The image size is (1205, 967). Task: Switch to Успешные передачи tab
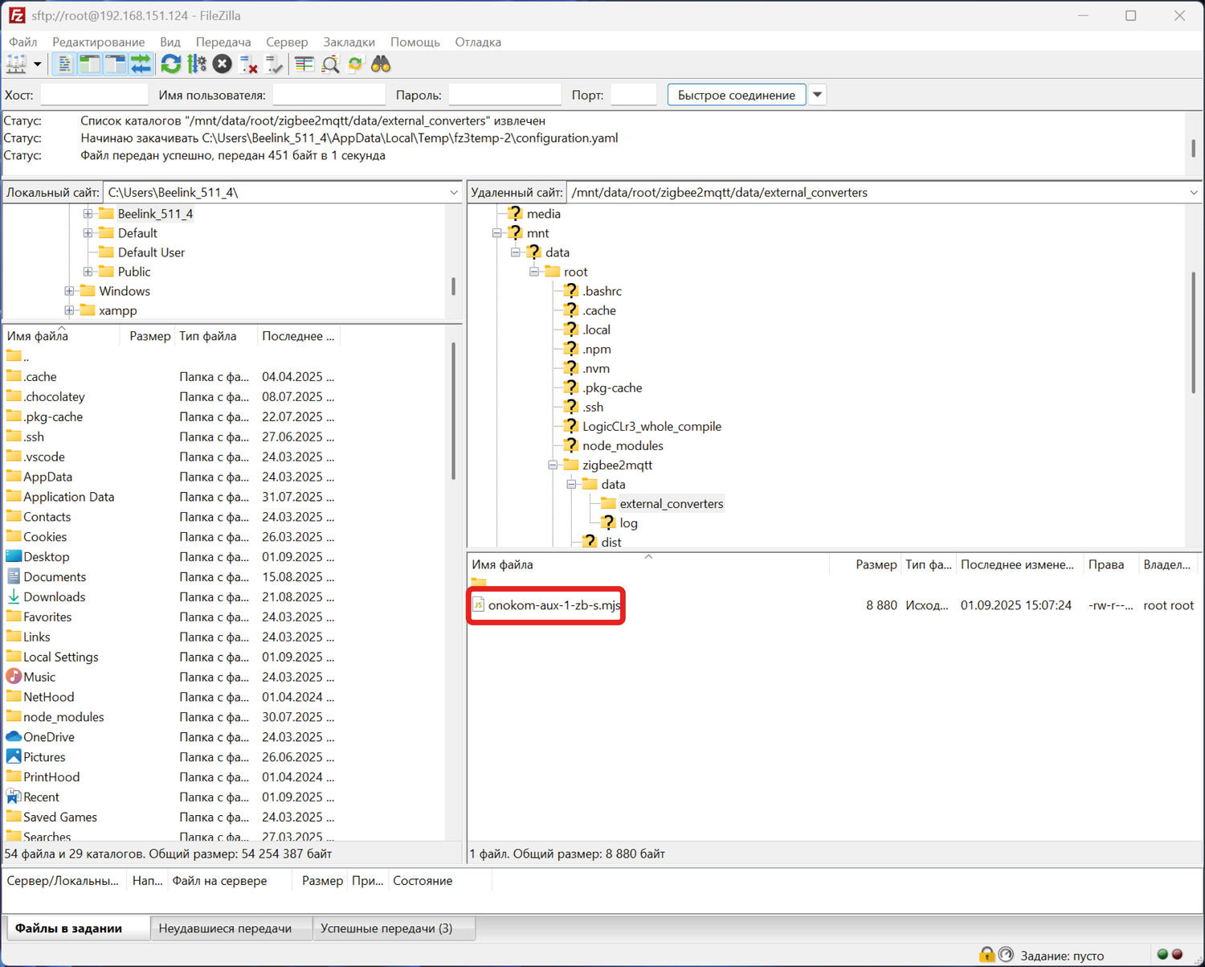(x=386, y=928)
